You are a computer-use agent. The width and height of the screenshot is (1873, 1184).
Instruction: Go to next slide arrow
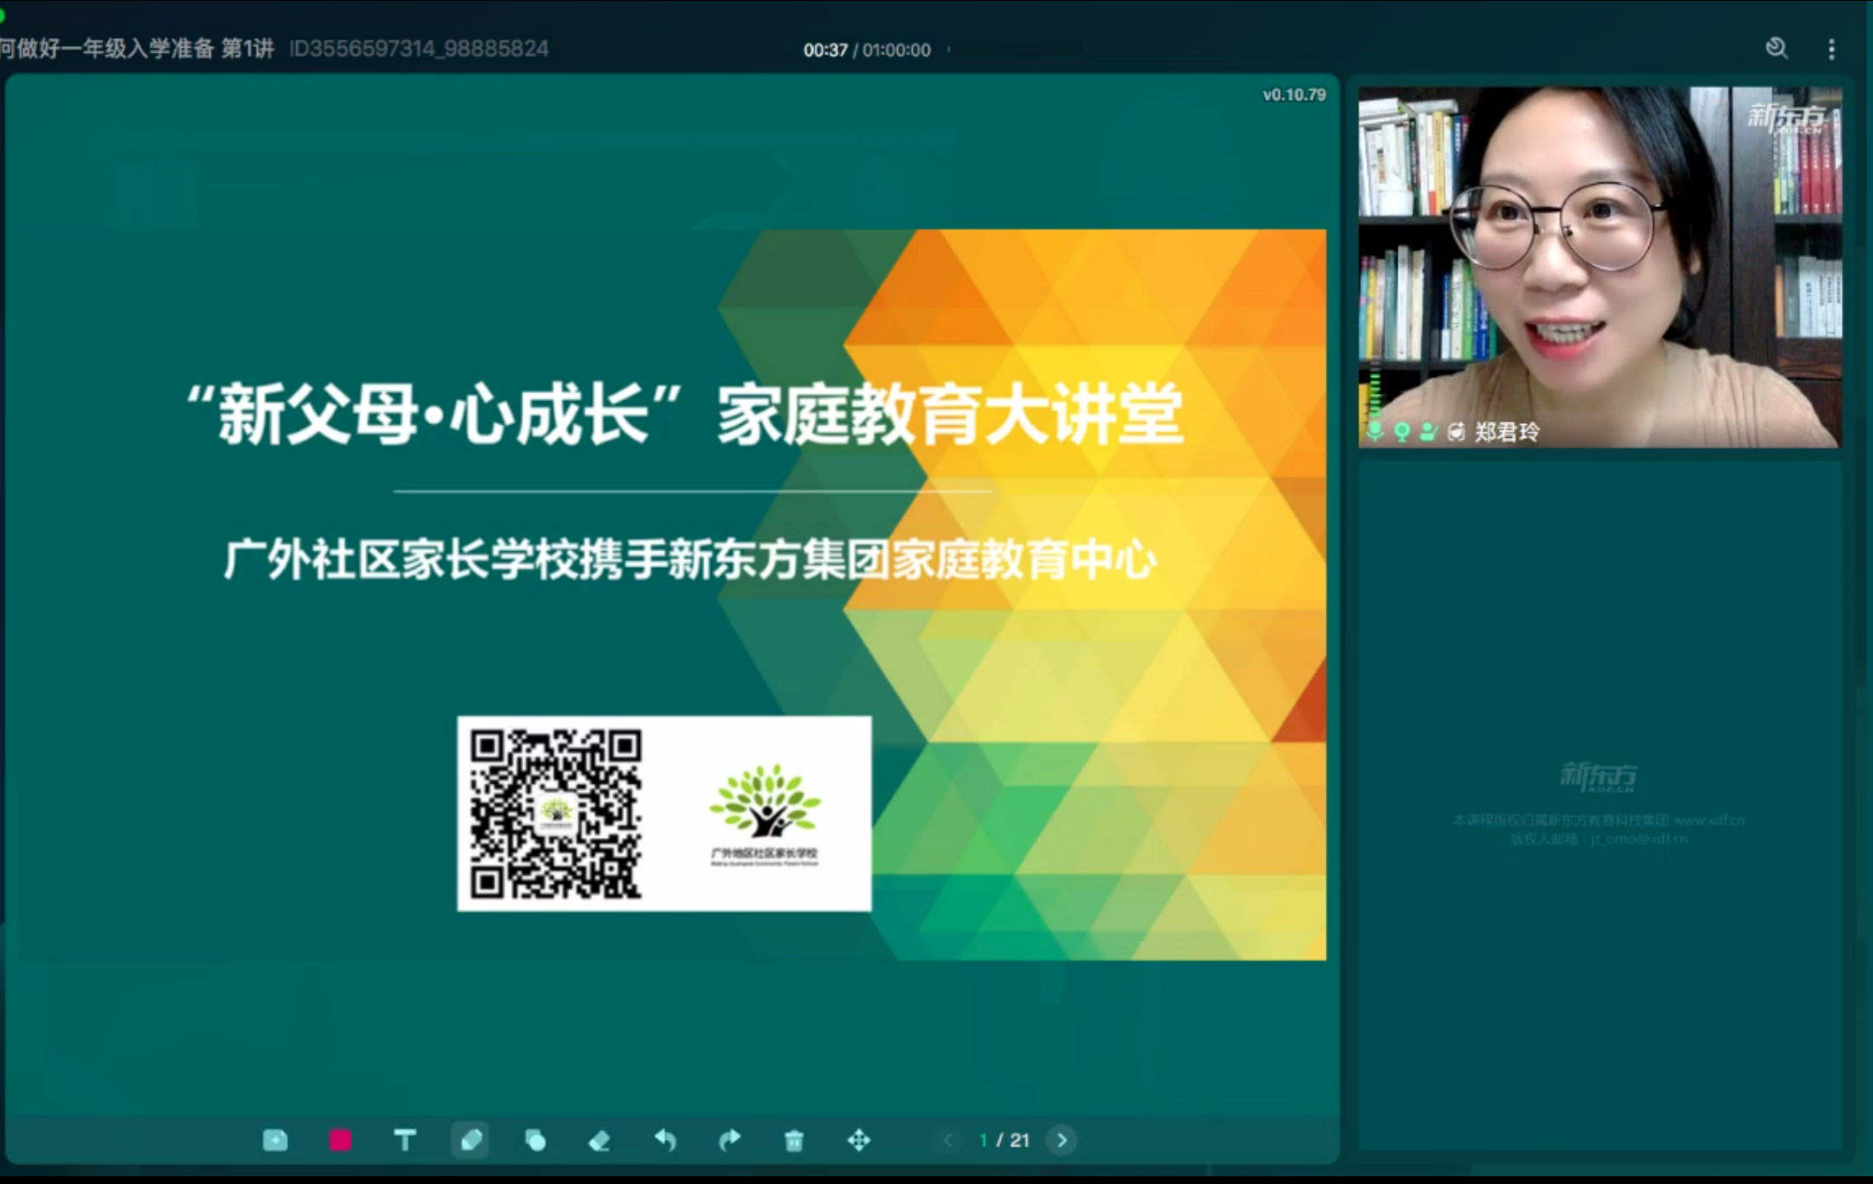(1062, 1140)
